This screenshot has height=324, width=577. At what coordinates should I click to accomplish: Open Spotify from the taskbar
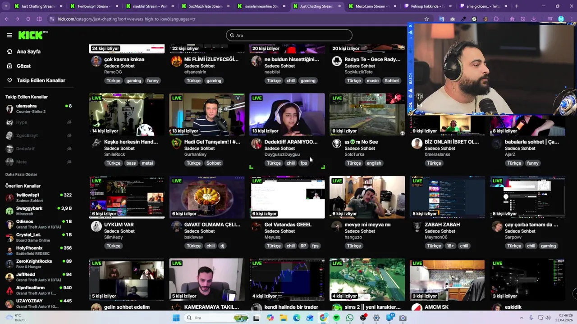click(x=336, y=318)
